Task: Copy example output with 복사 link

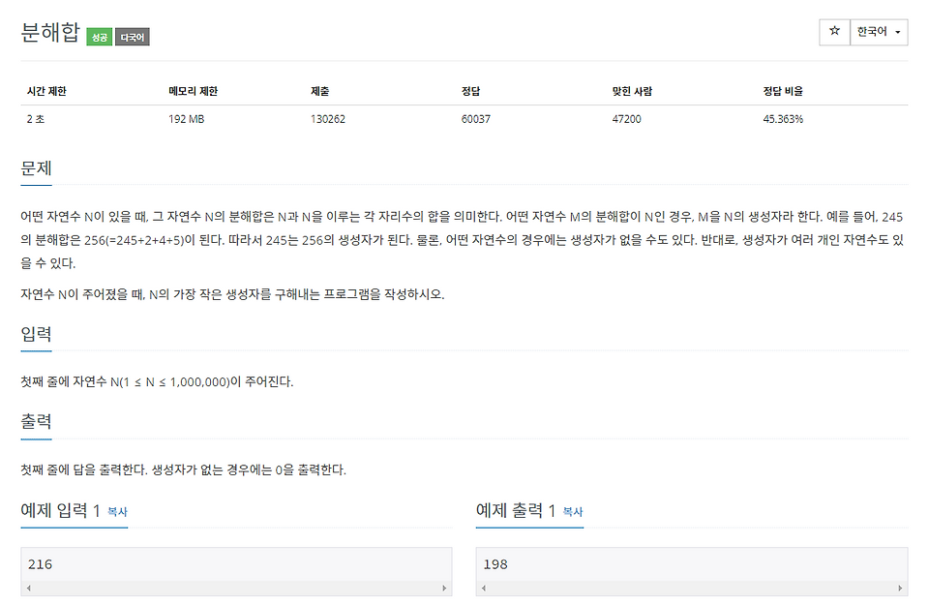Action: click(x=572, y=511)
